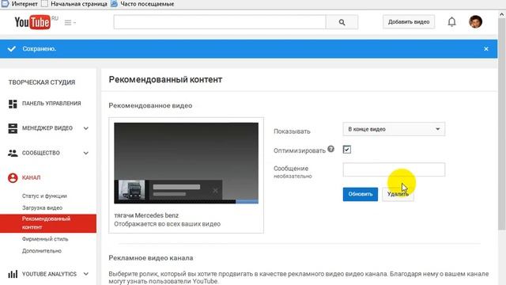The image size is (506, 285).
Task: Click the X on the preview overlay card
Action: [x=215, y=190]
